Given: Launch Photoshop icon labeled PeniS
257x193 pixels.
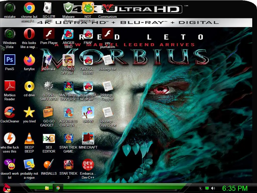Looking at the screenshot, I should point(10,60).
